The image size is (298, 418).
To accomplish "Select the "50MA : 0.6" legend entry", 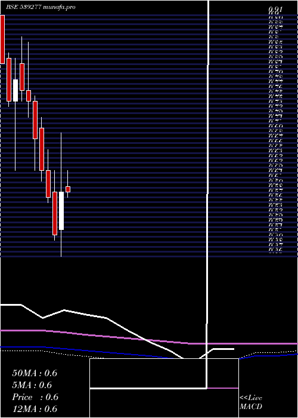I will click(x=35, y=373).
